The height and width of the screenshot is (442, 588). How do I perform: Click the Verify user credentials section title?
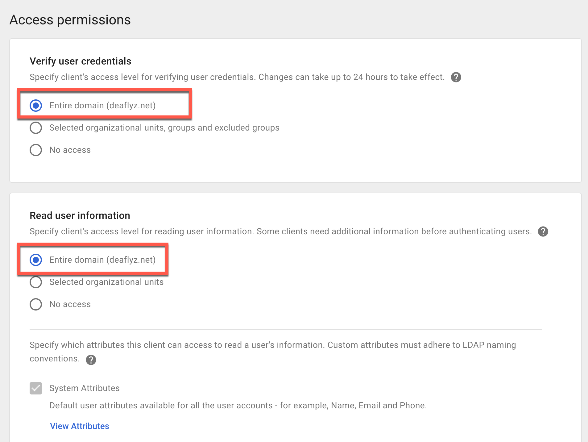80,61
